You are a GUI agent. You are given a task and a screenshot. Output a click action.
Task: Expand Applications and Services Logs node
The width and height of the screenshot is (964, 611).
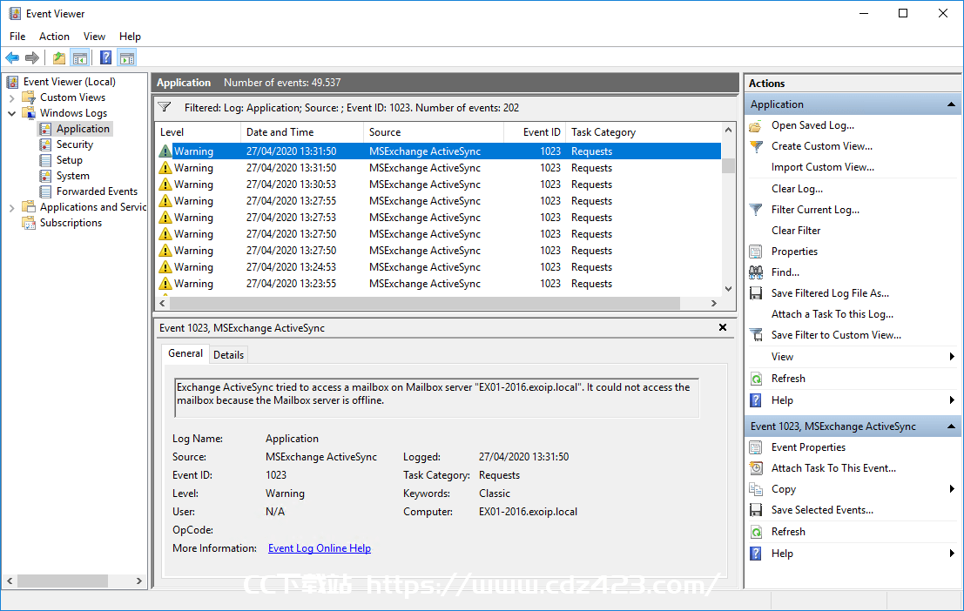pyautogui.click(x=11, y=208)
